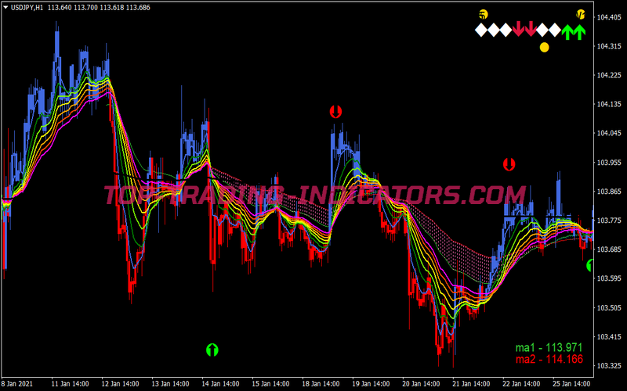The image size is (627, 391).
Task: Click the 104.045 price scale label
Action: coord(609,133)
